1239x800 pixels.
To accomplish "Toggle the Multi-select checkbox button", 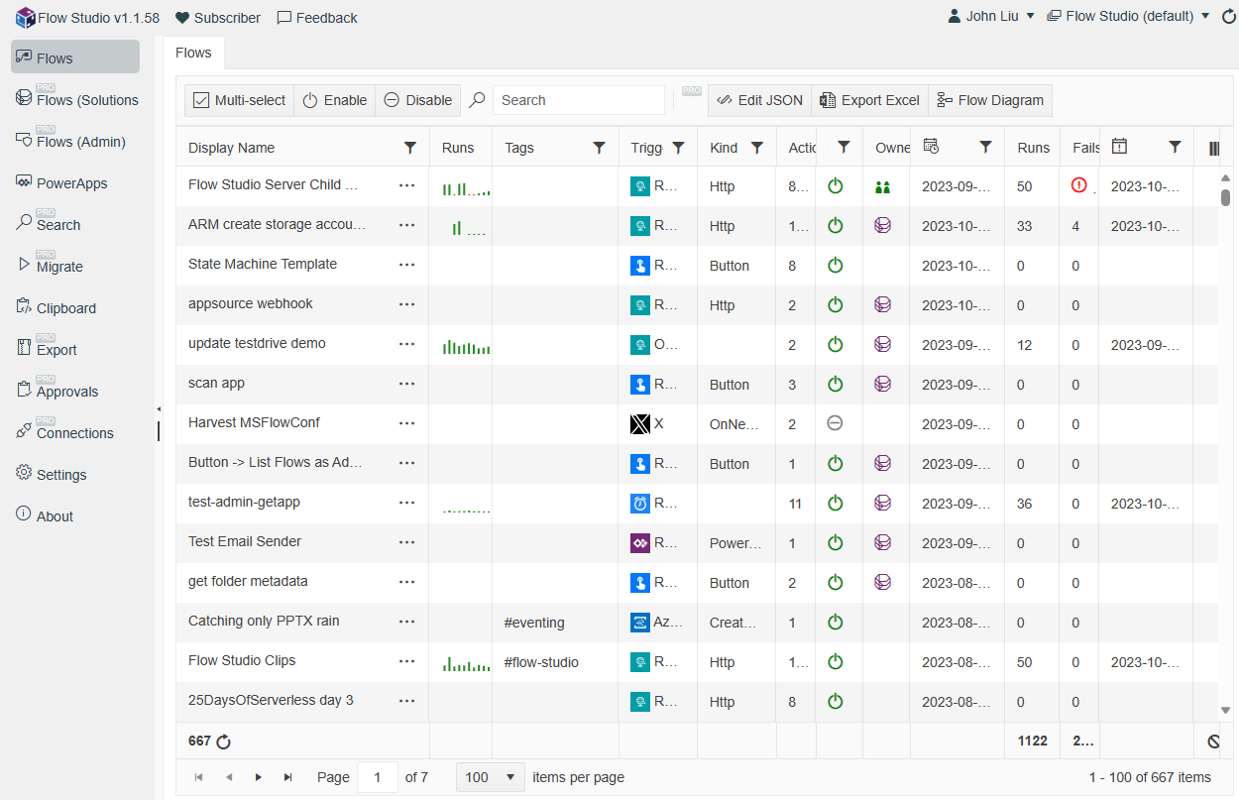I will [239, 100].
